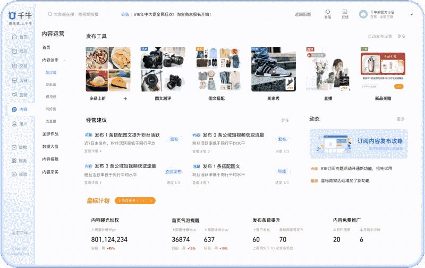425x268 pixels.
Task: Open the 店铺 shop sidebar icon
Action: 14,80
